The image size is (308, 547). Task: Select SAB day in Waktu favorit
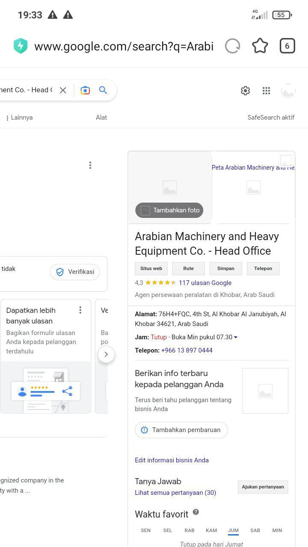point(255,530)
